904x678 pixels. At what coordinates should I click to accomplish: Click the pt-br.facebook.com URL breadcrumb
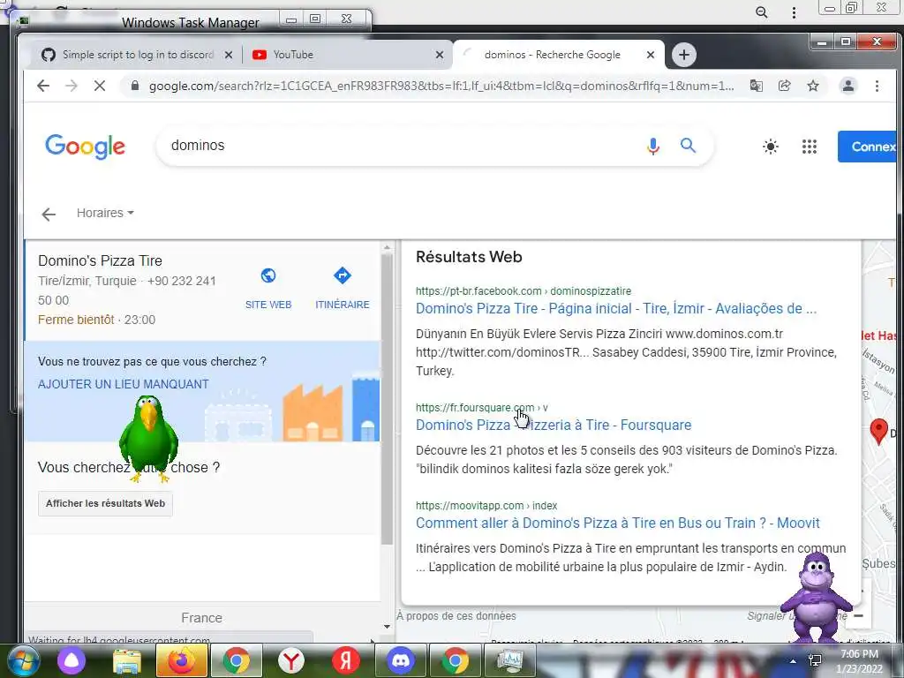524,291
